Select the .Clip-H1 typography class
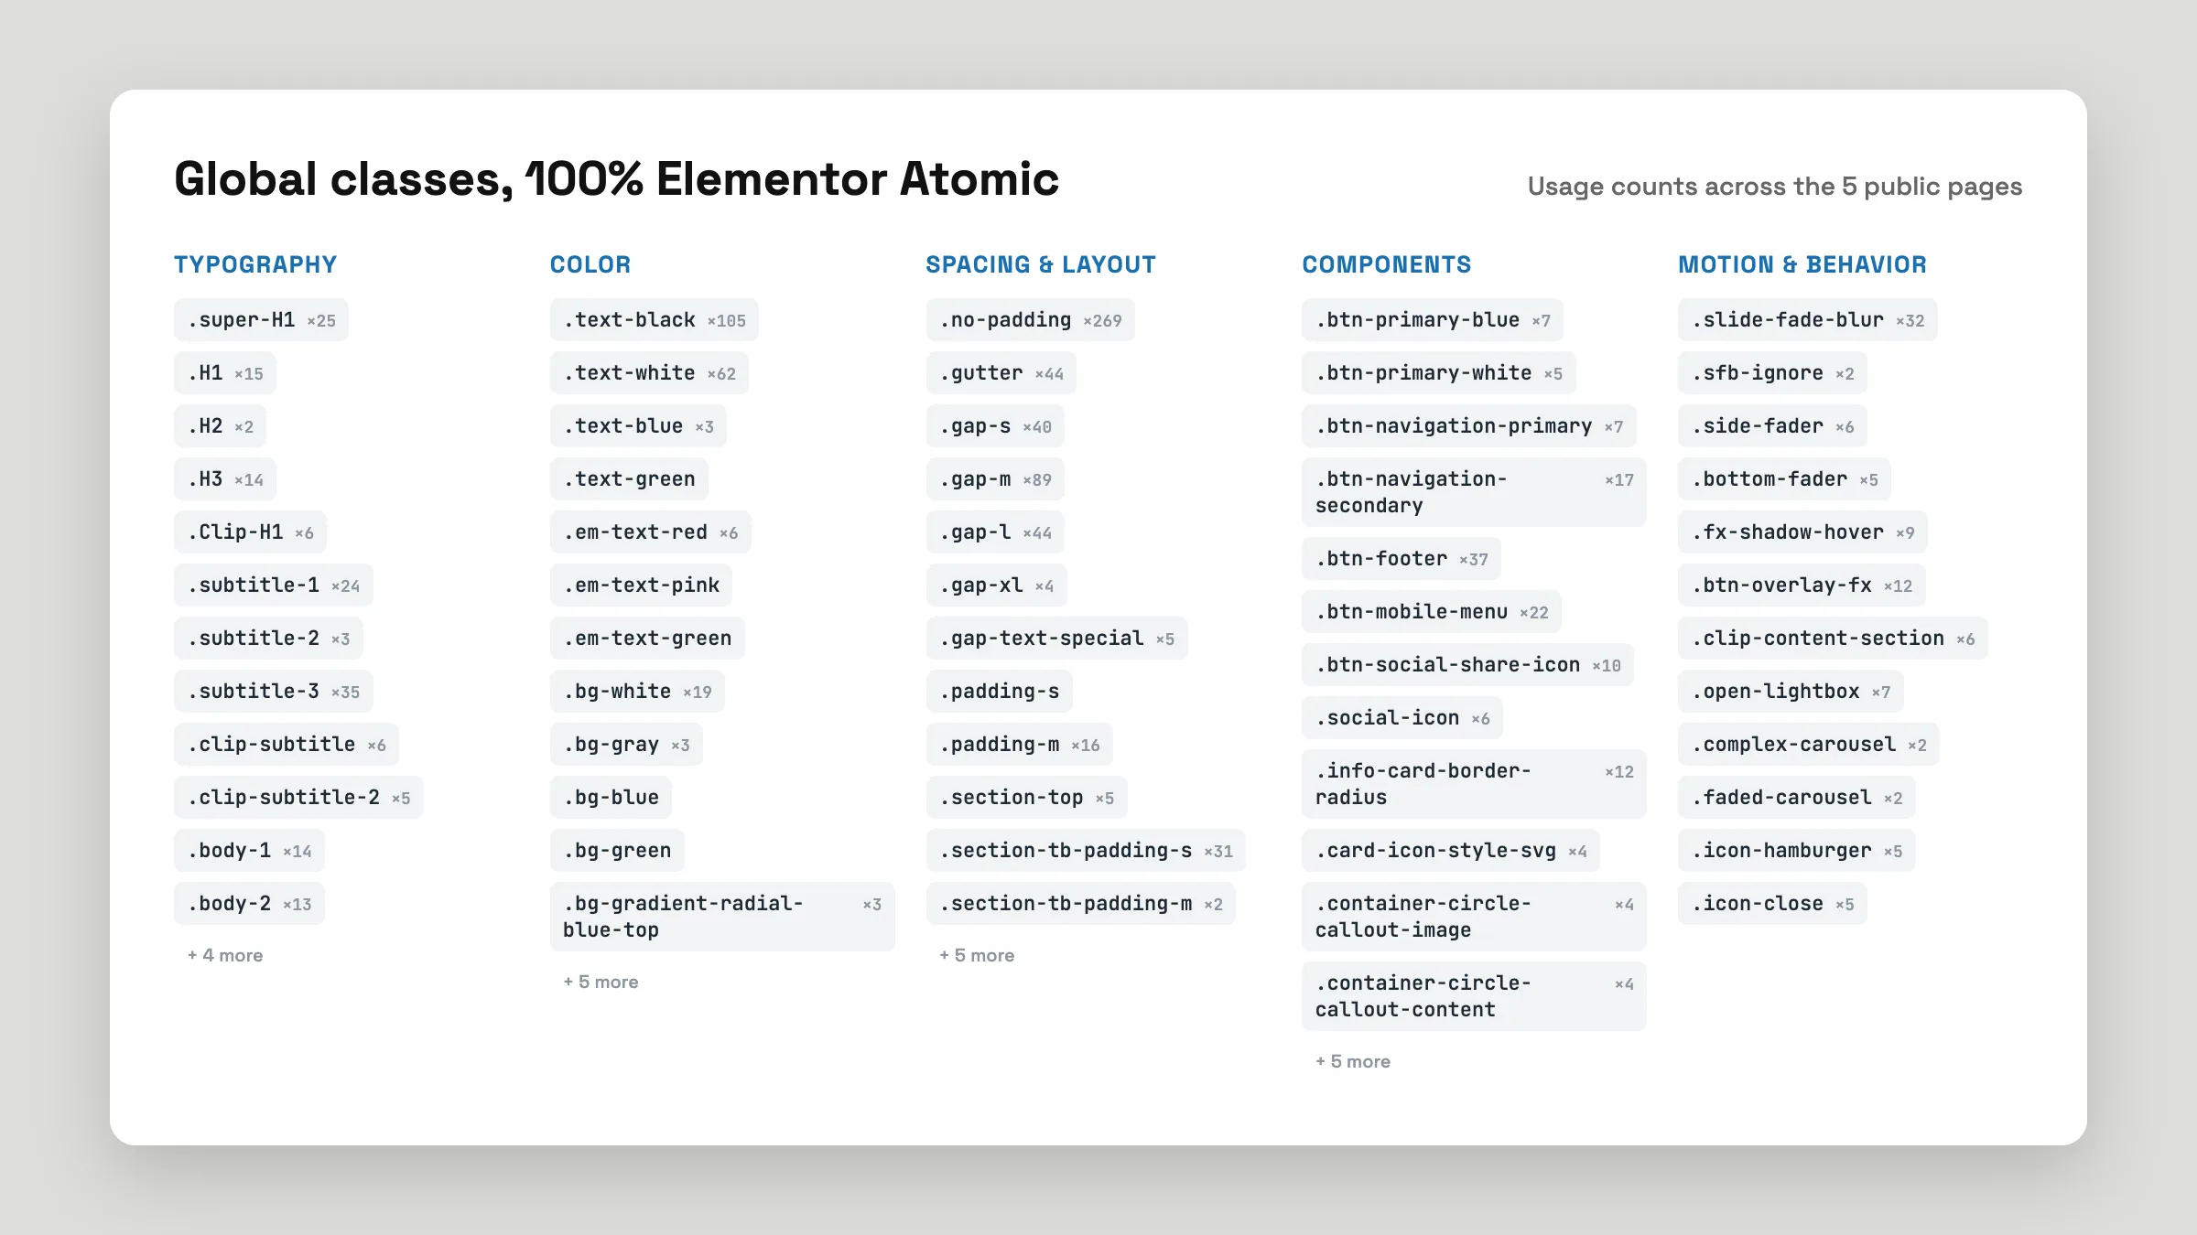Image resolution: width=2197 pixels, height=1235 pixels. click(250, 532)
